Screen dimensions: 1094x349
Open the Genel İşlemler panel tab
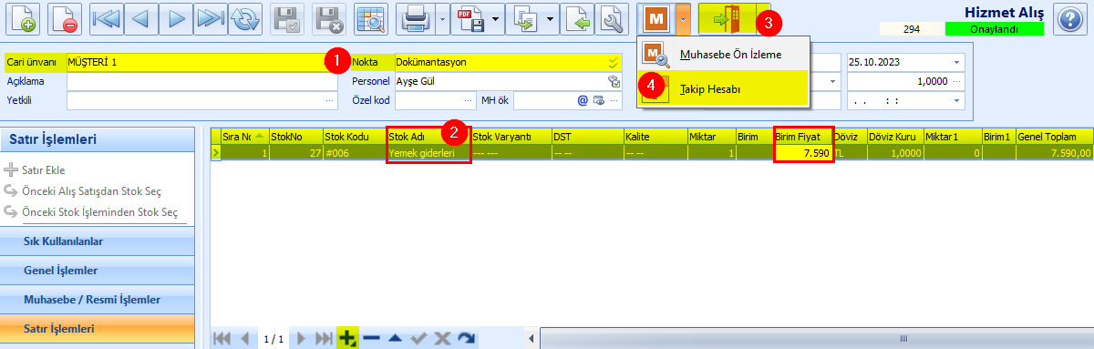[x=98, y=271]
